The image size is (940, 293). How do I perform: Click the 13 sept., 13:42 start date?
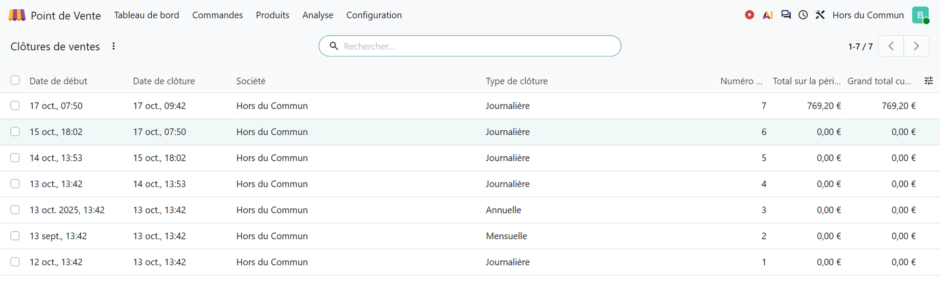click(58, 236)
